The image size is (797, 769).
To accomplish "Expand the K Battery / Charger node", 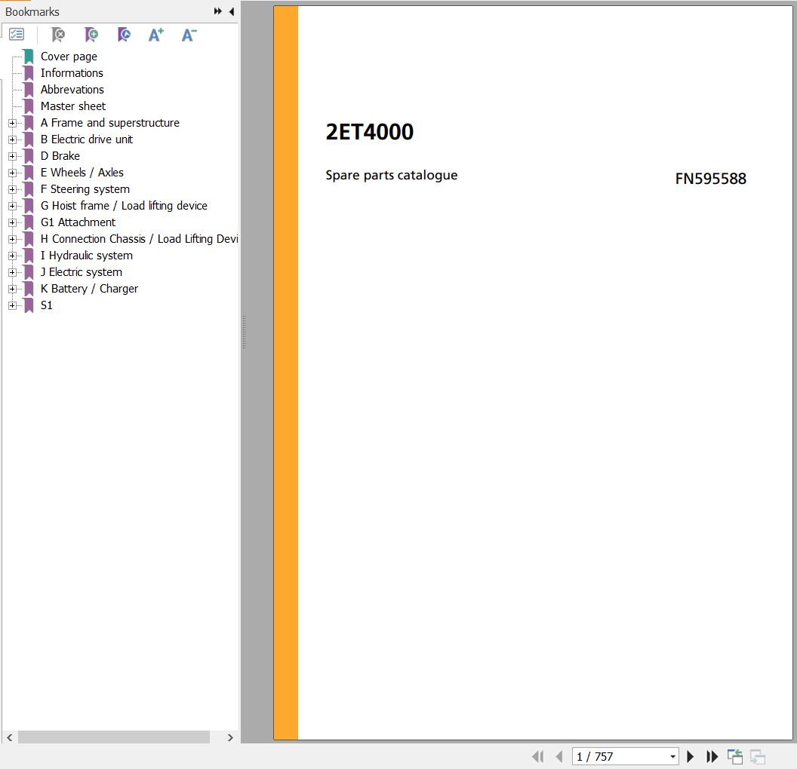I will tap(12, 289).
